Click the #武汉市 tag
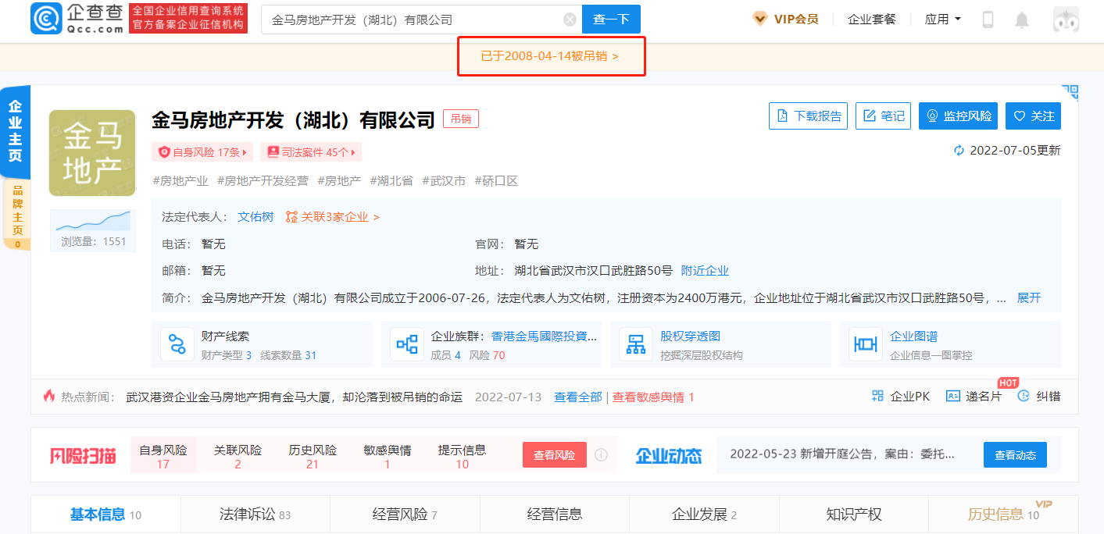 point(444,181)
